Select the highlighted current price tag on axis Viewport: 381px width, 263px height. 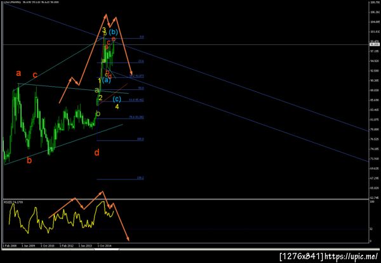[375, 44]
